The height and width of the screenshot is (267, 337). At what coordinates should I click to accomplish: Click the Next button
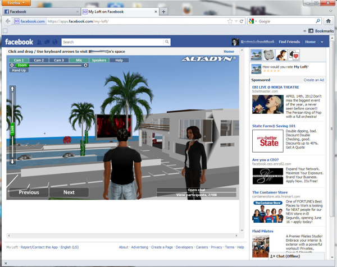point(69,192)
